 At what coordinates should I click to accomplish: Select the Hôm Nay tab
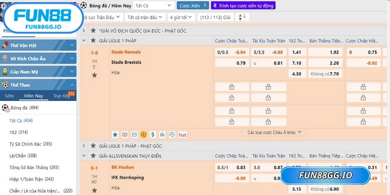34,96
